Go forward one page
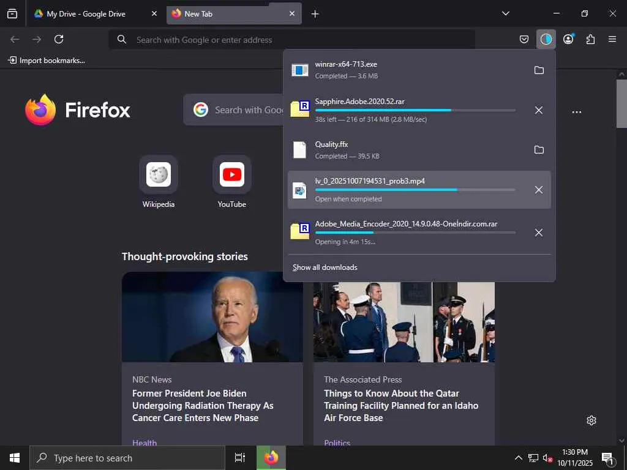Screen dimensions: 627x470 37,39
